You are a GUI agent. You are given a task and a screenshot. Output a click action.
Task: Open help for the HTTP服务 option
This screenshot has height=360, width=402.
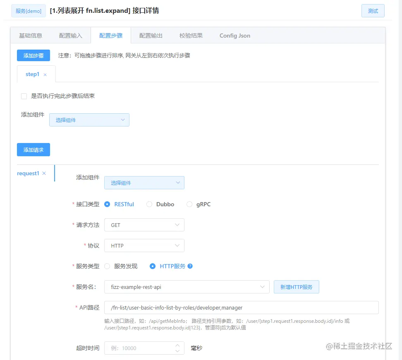[190, 266]
